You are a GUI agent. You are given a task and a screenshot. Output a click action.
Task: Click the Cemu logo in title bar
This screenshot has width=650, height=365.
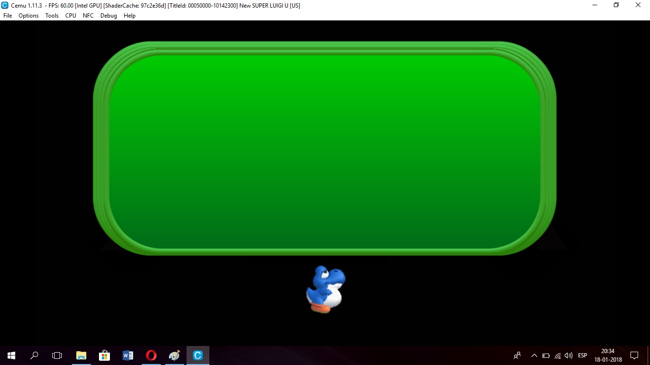(5, 5)
